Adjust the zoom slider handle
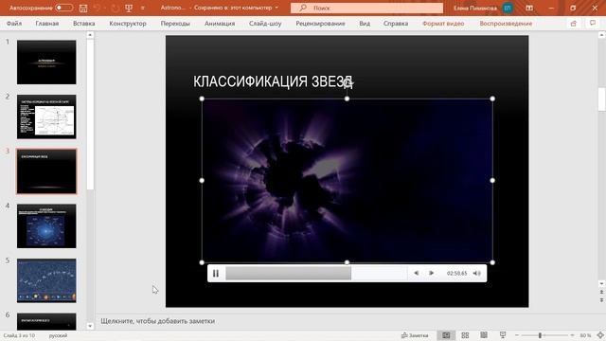The image size is (606, 341). [540, 335]
